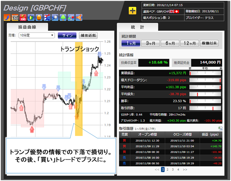This screenshot has height=181, width=231.
Task: Click the orange arrow badge icon
Action: [7, 17]
